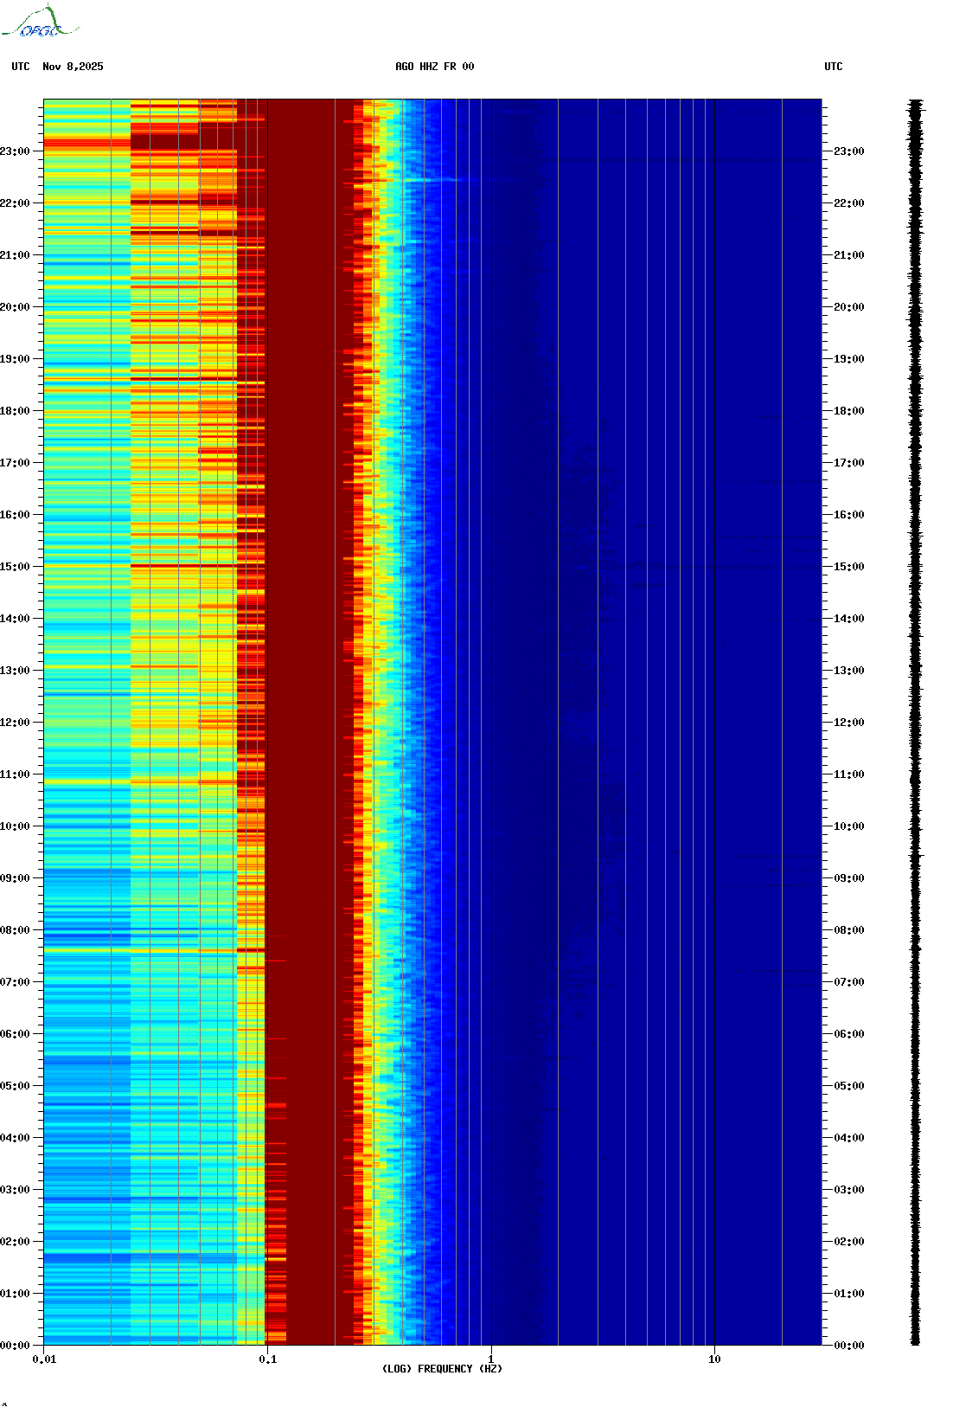Click the left-axis 00:00 time label
953x1414 pixels.
click(x=15, y=1346)
